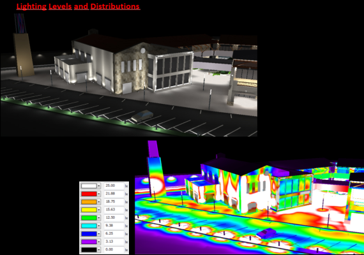This screenshot has width=364, height=255.
Task: Expand the dropdown arrow next to red swatch
Action: [98, 194]
